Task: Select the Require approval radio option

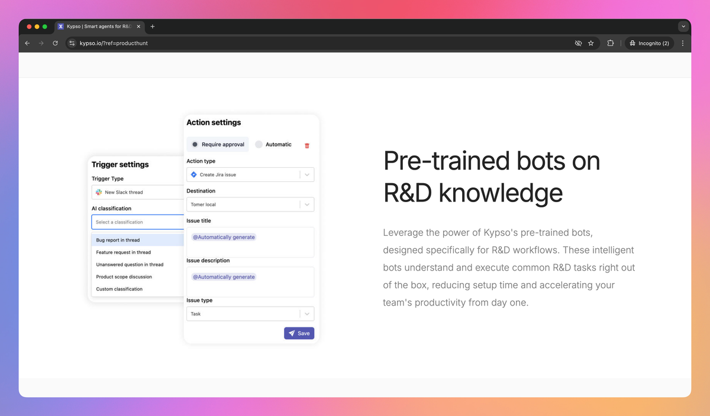Action: coord(218,144)
